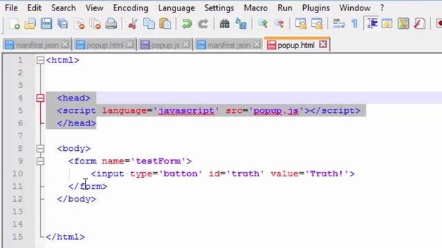
Task: Open the Macro menu
Action: tap(256, 8)
